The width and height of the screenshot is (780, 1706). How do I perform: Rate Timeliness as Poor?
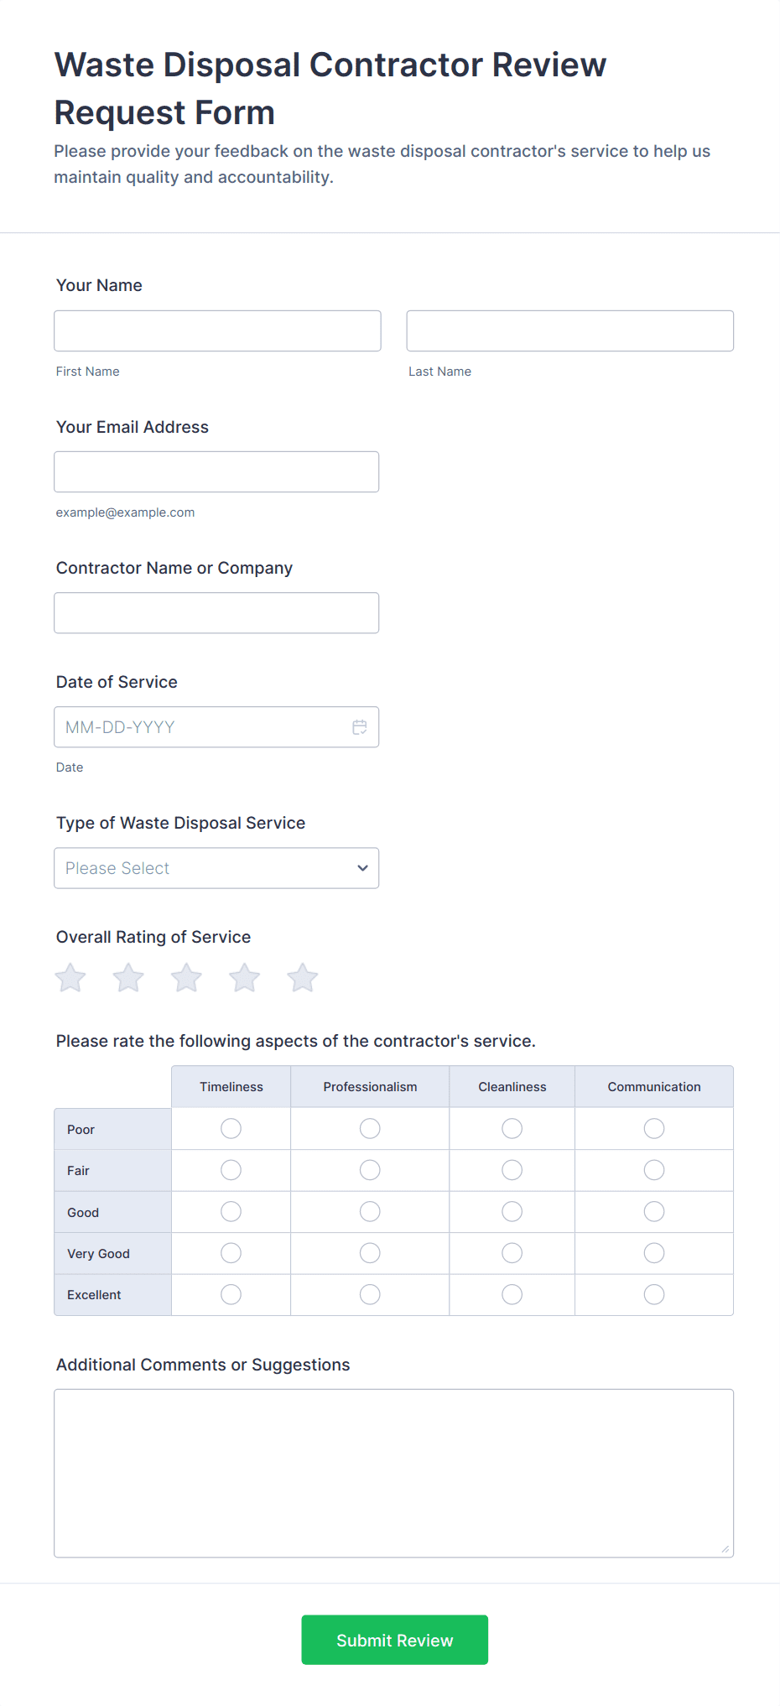(x=231, y=1129)
